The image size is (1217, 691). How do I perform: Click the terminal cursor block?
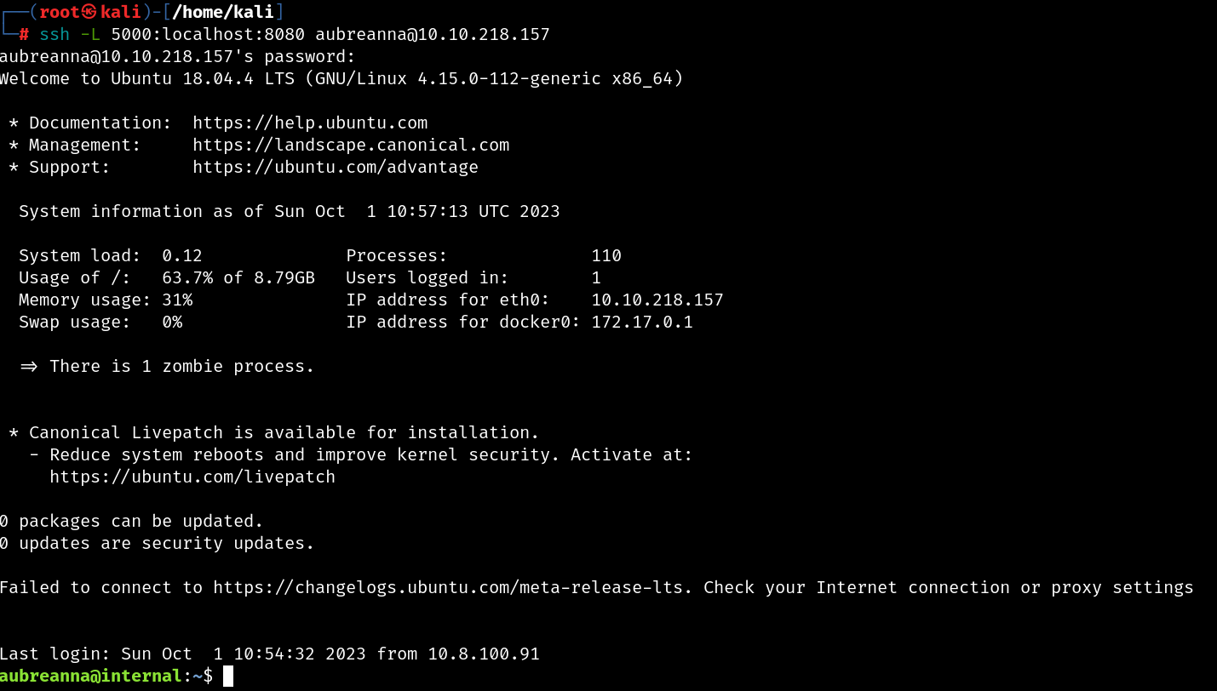[228, 677]
